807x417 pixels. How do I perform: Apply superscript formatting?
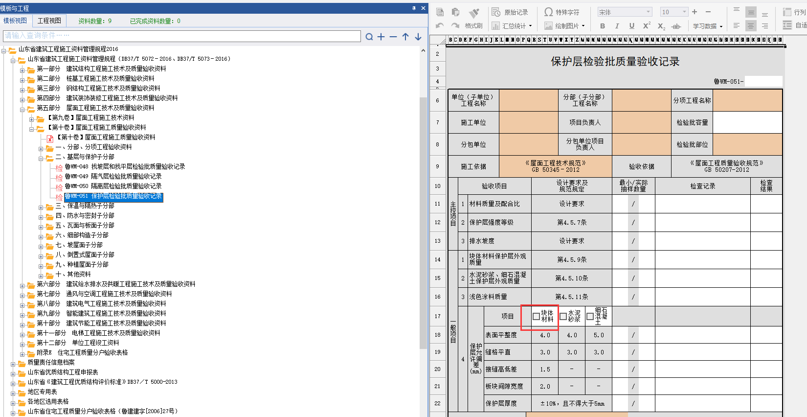[x=647, y=26]
